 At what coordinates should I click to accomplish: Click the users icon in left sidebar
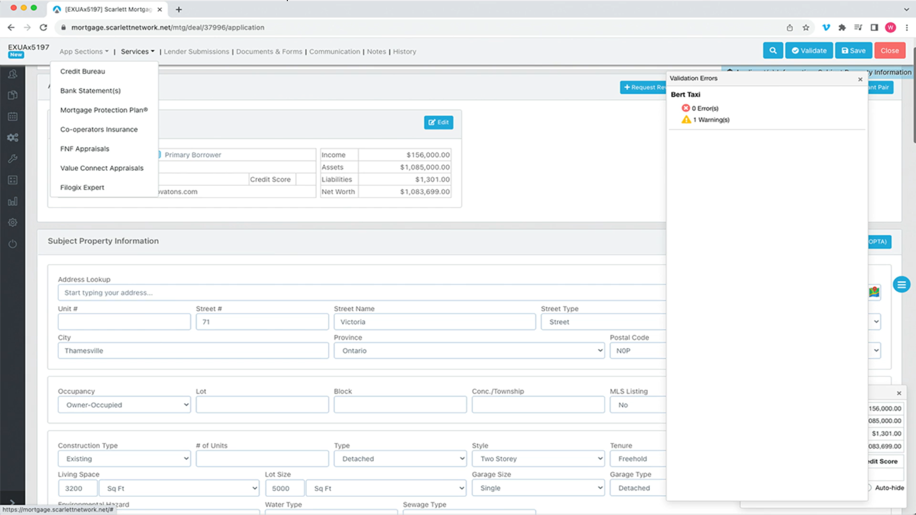[x=13, y=74]
